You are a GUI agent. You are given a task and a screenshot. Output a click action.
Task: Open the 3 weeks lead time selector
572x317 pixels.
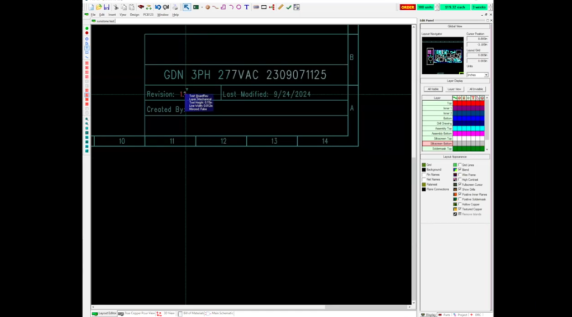[x=479, y=7]
